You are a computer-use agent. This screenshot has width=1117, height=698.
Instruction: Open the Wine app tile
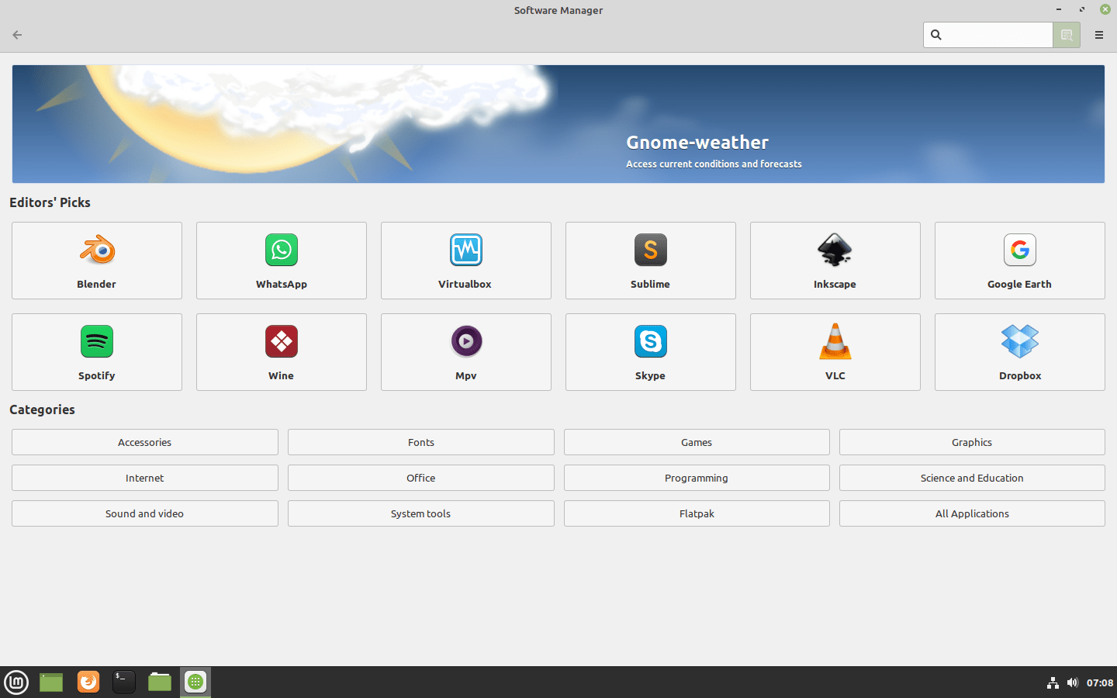tap(282, 352)
